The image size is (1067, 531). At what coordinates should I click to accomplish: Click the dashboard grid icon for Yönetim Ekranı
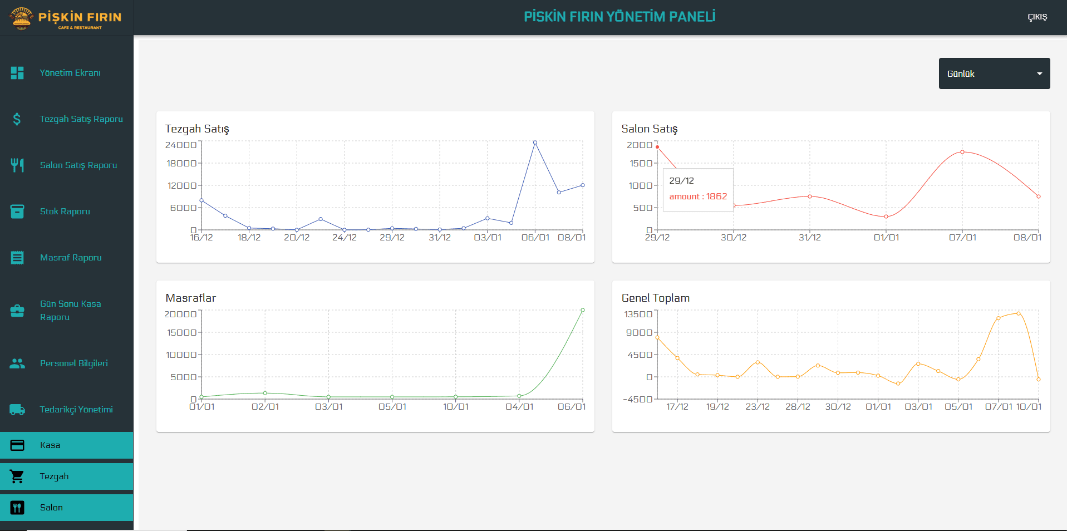coord(17,73)
